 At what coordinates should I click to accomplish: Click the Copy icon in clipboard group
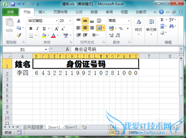pos(19,28)
